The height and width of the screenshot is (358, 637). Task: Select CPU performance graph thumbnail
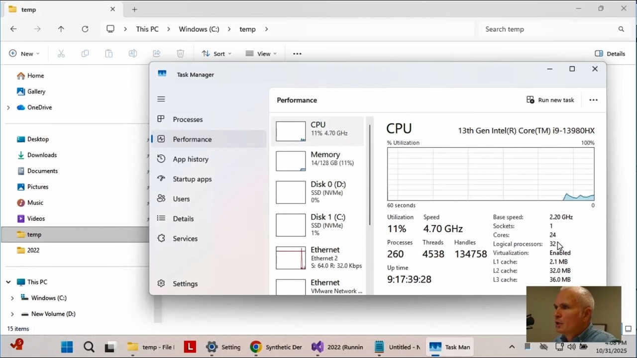[291, 131]
